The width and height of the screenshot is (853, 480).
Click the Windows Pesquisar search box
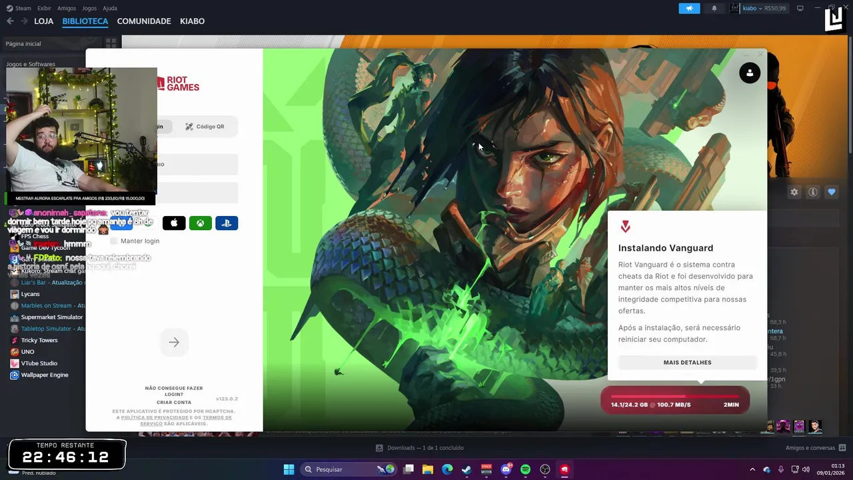pos(349,469)
